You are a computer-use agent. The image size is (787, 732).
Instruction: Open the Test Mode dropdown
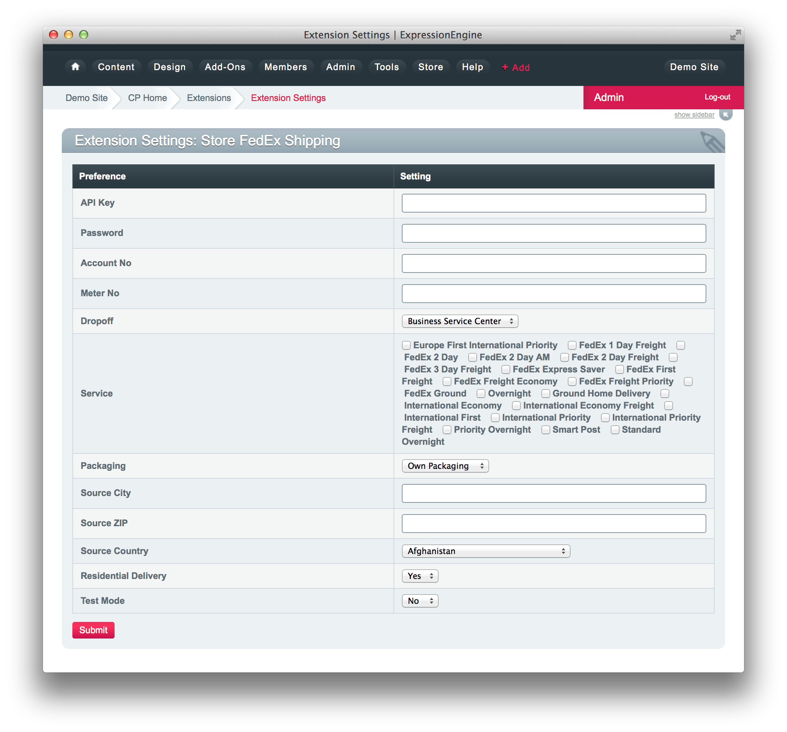(x=420, y=601)
